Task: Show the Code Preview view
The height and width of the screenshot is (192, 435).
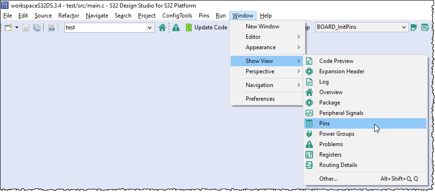Action: click(365, 61)
